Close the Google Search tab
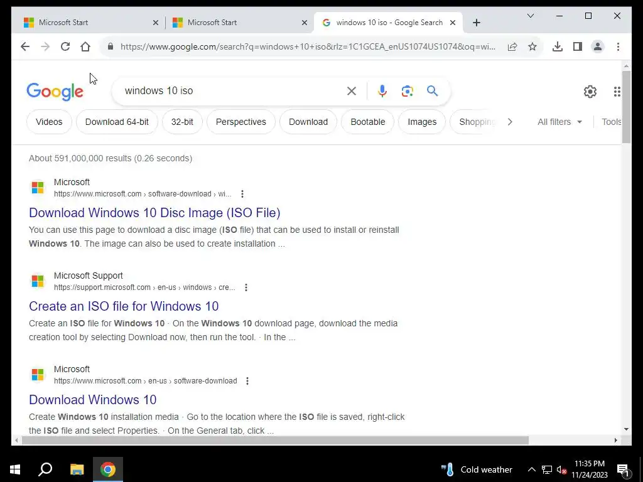This screenshot has height=482, width=643. point(453,23)
